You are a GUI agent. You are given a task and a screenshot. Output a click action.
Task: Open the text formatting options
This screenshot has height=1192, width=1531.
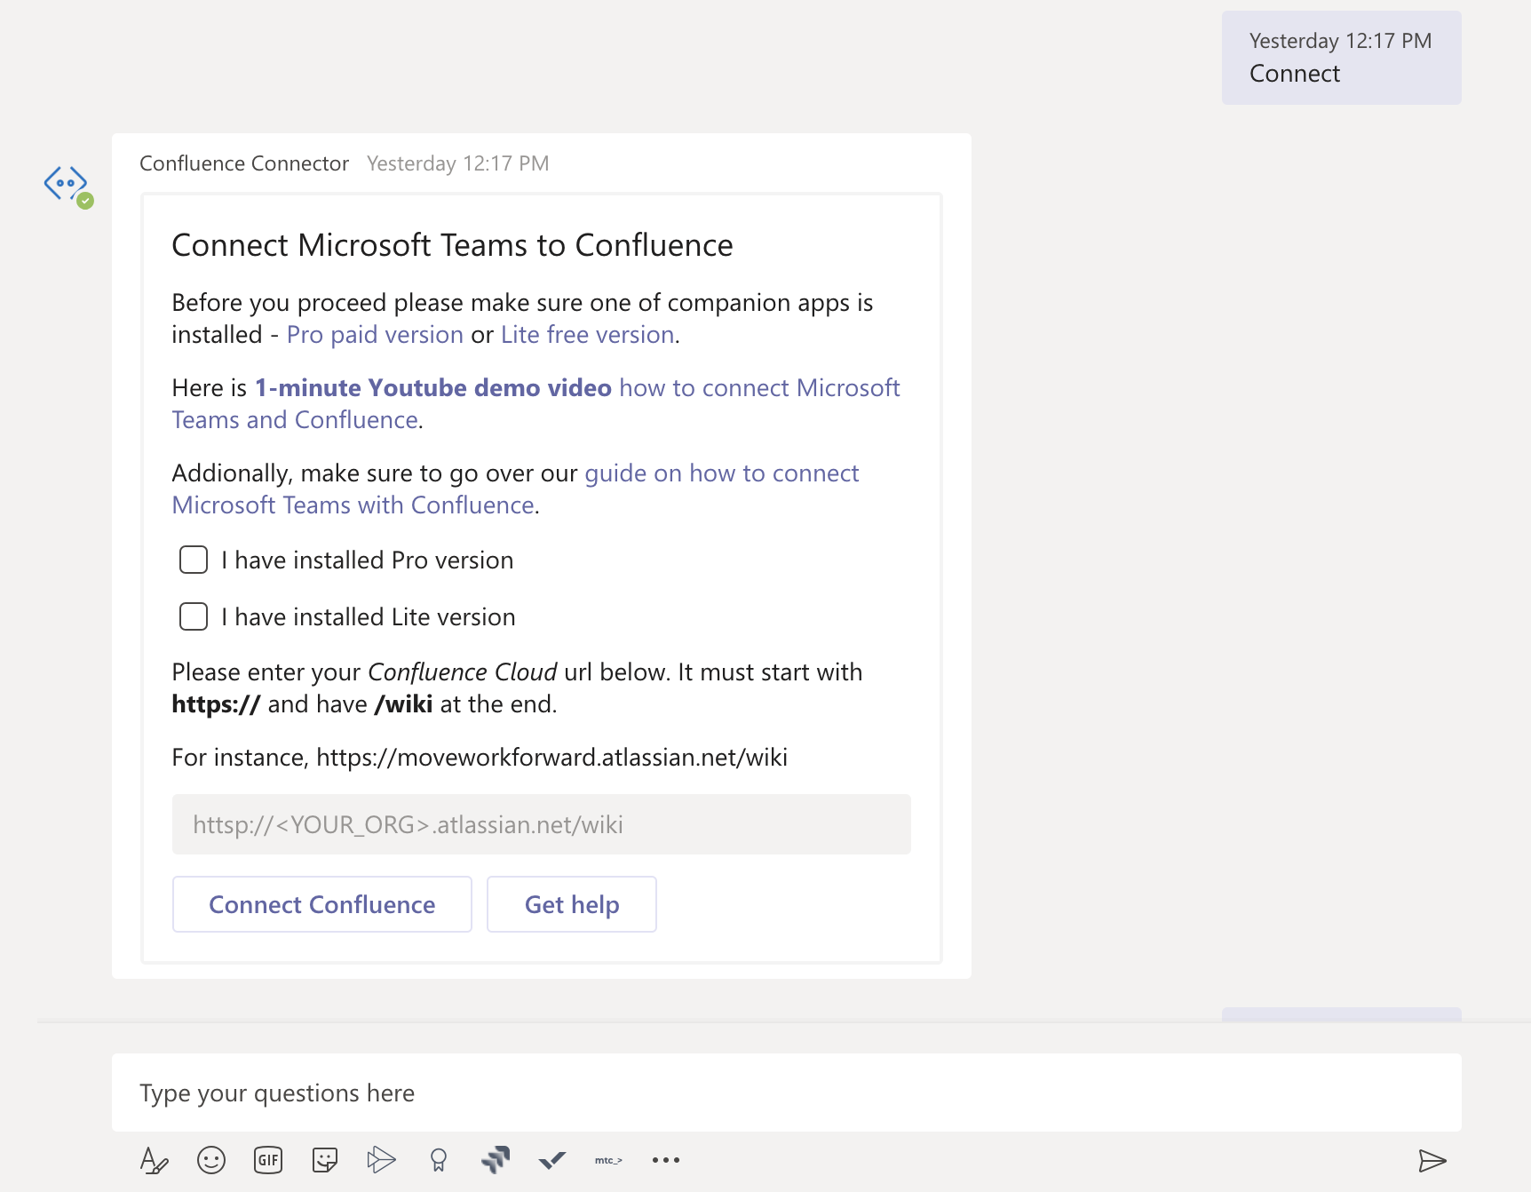(153, 1159)
